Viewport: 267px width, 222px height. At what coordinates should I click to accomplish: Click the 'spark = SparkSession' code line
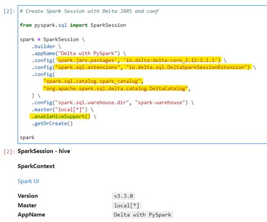(52, 39)
